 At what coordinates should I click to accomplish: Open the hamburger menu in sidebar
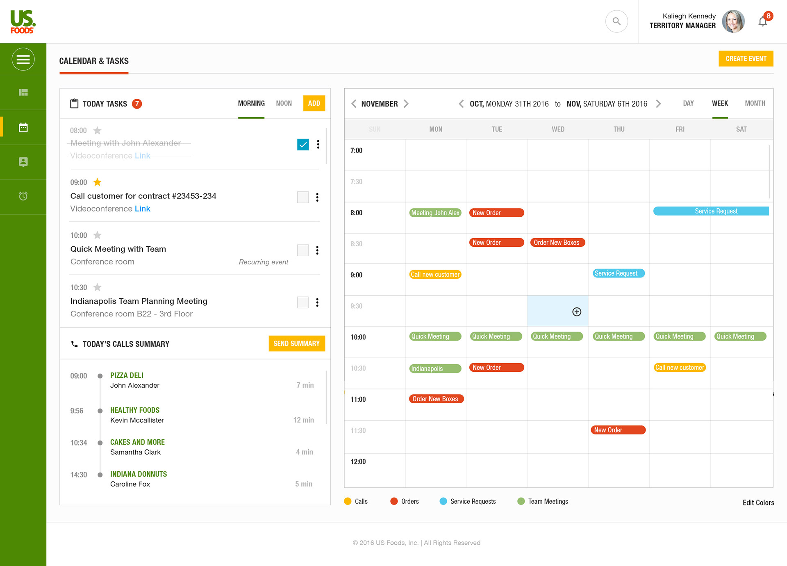23,59
